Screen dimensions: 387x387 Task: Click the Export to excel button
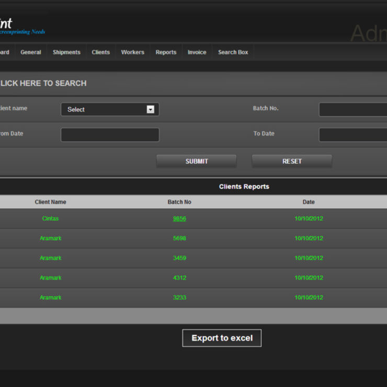tap(222, 338)
